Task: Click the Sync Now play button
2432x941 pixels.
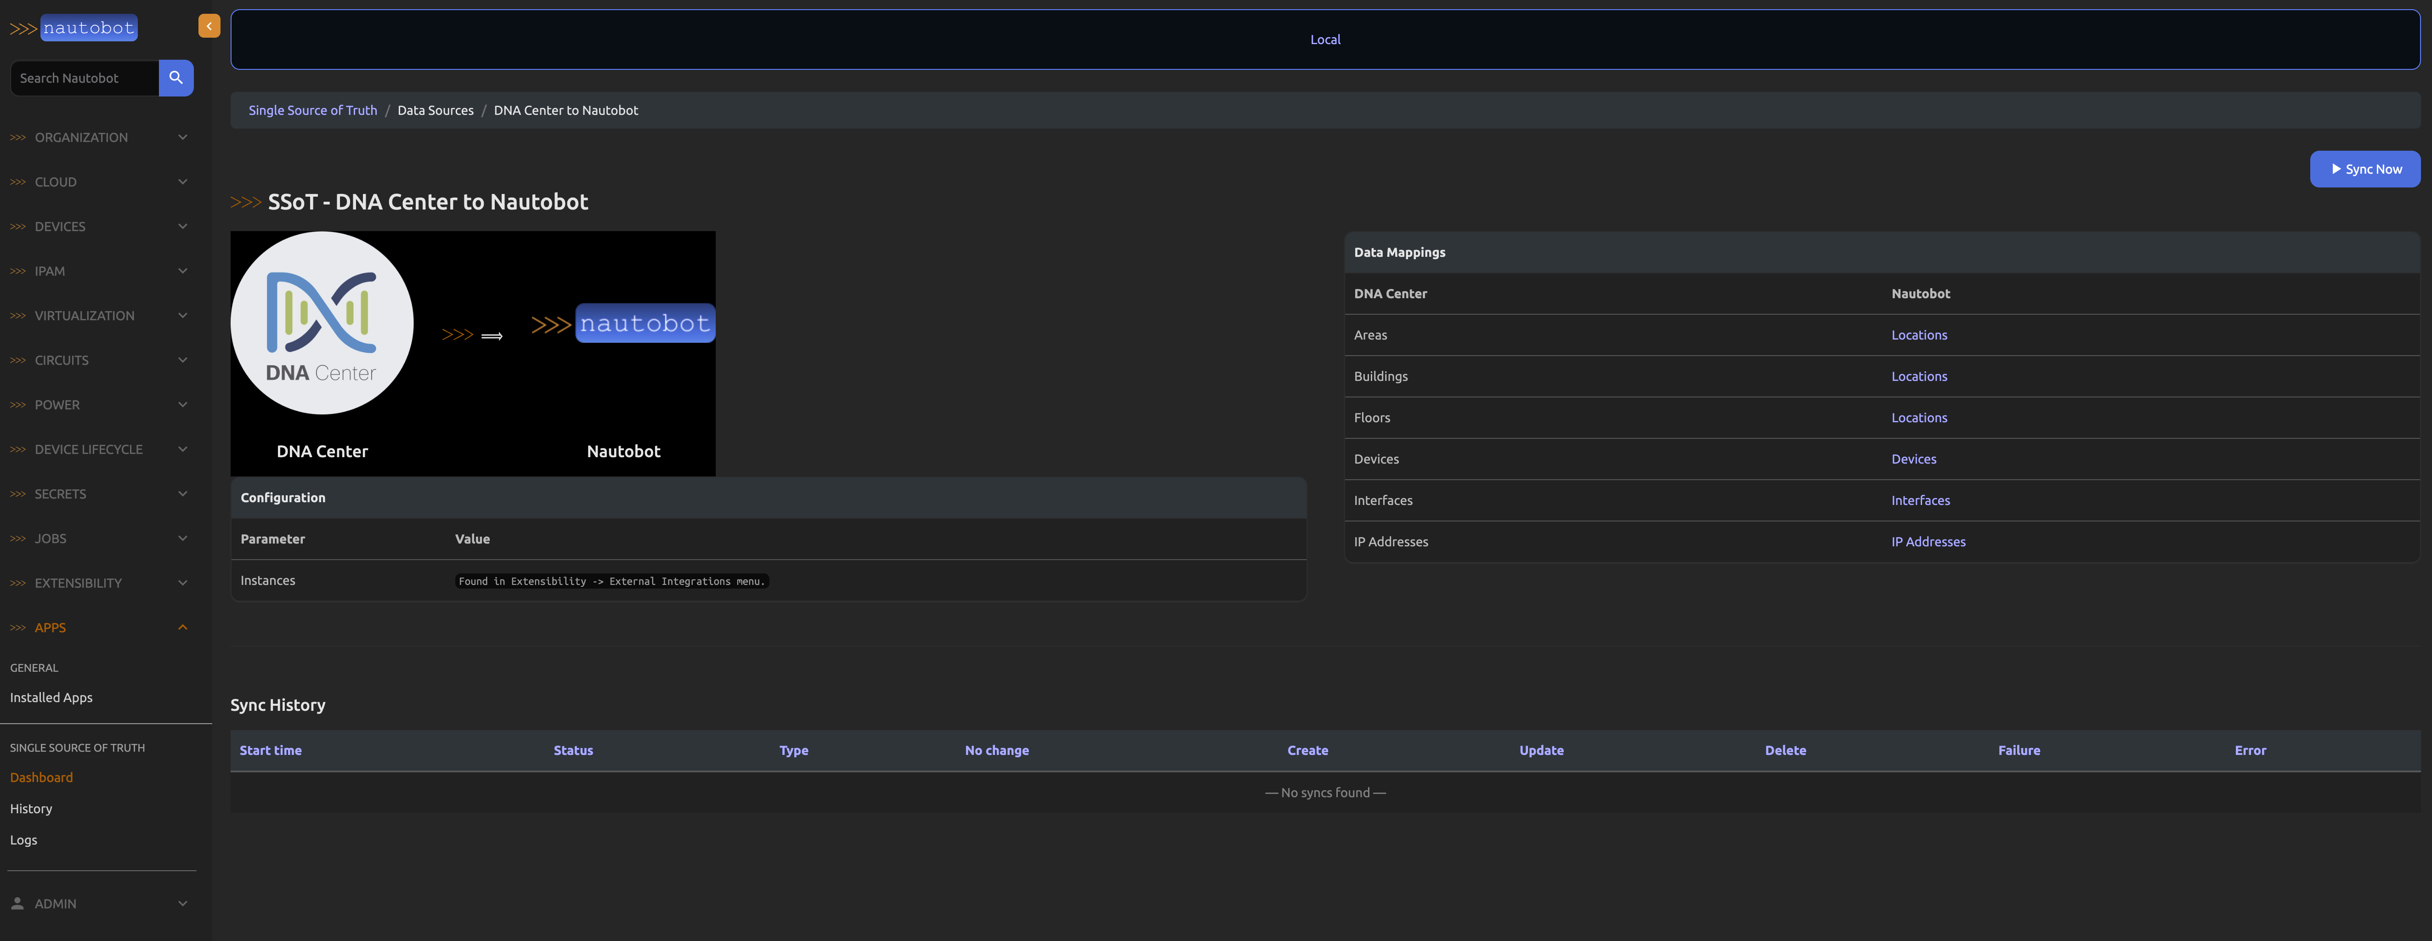Action: 2364,169
